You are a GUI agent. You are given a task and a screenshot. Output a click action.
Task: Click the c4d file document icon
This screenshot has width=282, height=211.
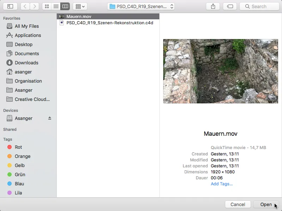coord(62,23)
